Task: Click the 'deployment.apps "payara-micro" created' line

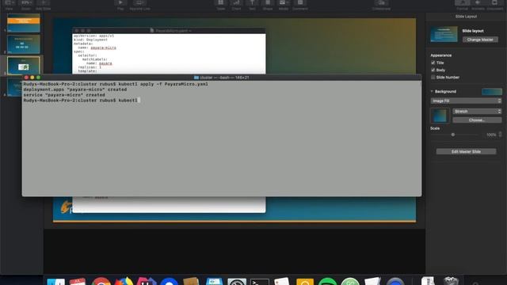Action: [75, 89]
